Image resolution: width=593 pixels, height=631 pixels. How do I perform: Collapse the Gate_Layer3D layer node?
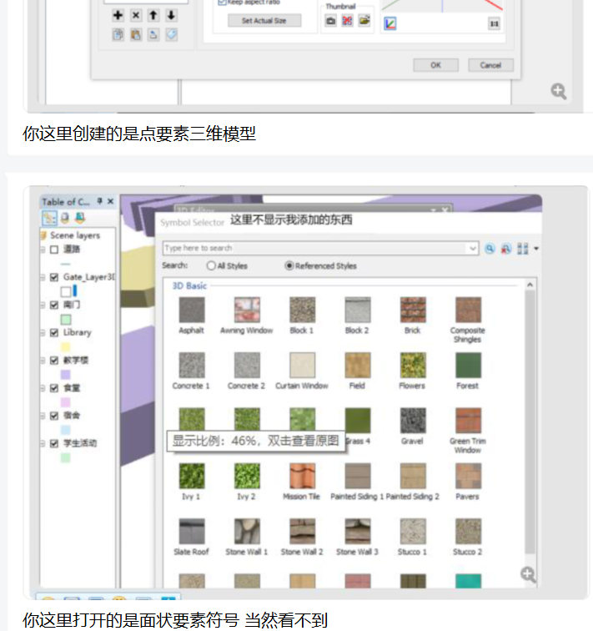click(x=43, y=277)
